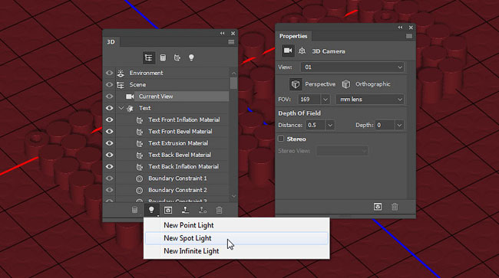Screen dimensions: 499x278
Task: Open the FOV value dropdown arrow
Action: coord(326,100)
